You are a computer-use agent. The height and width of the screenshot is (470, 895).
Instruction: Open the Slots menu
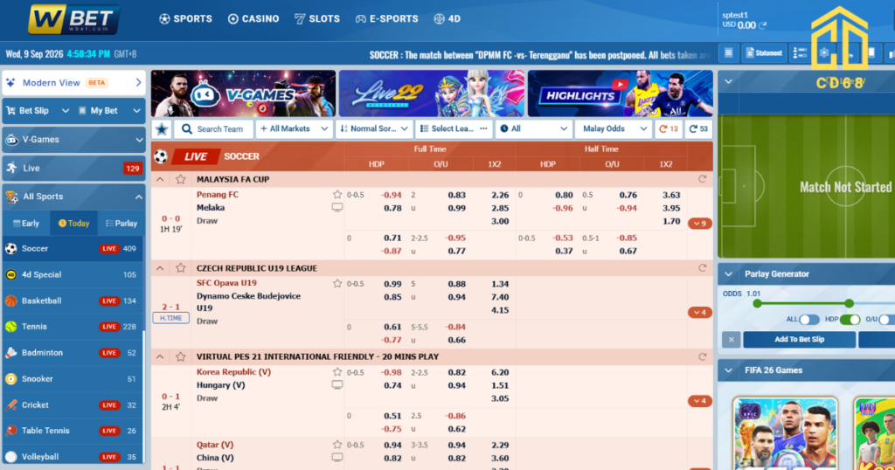[317, 19]
